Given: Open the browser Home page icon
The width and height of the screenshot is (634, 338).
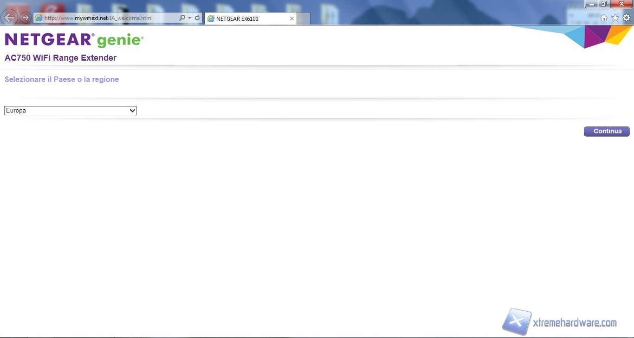Looking at the screenshot, I should pos(604,18).
